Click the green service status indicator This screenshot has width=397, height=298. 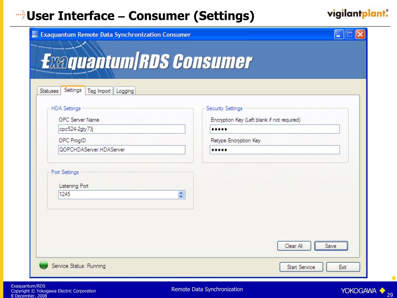pyautogui.click(x=44, y=265)
